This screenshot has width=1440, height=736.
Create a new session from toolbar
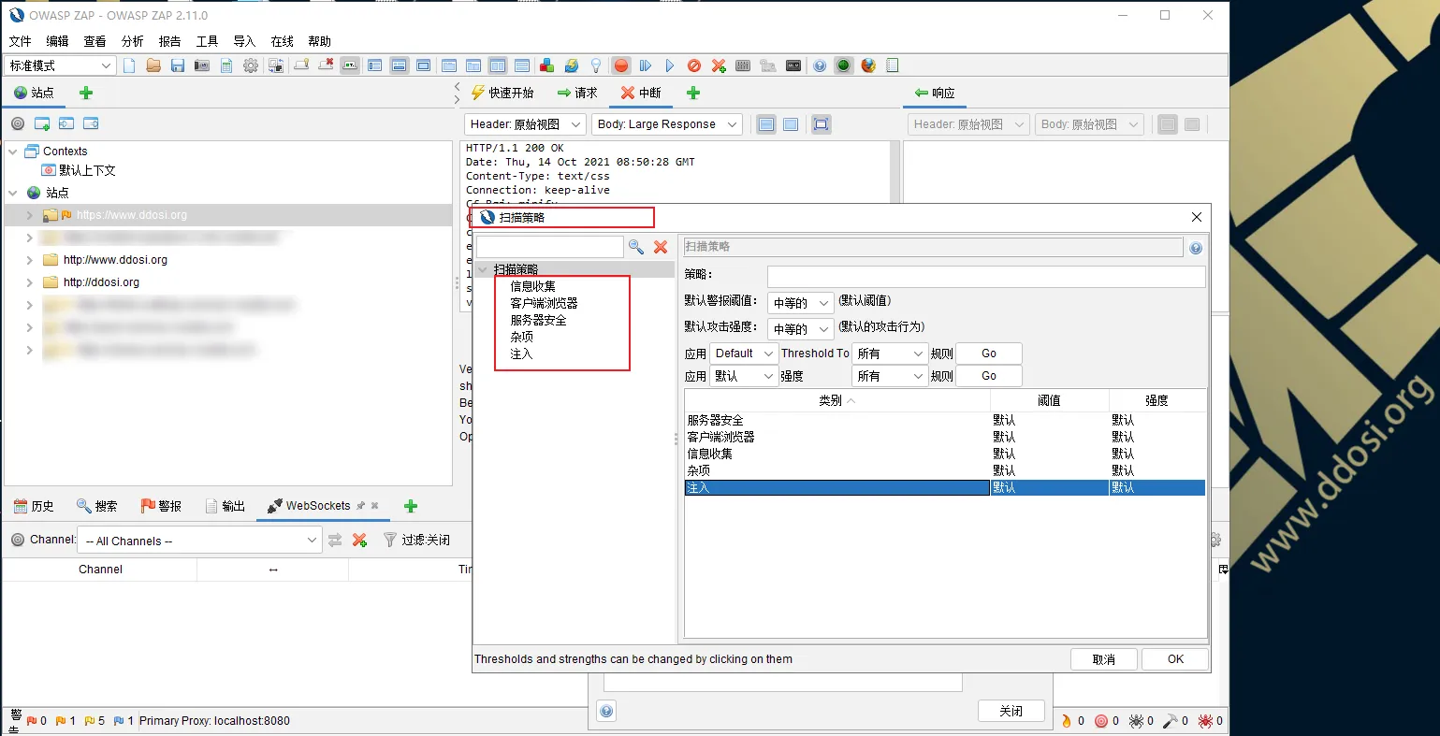click(129, 65)
